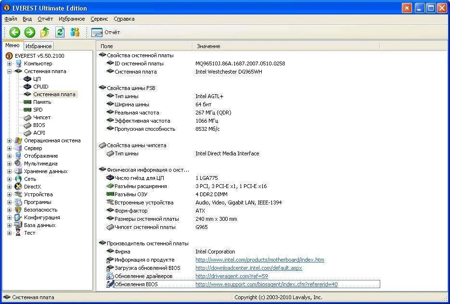The image size is (450, 304).
Task: Switch to the Избранное sidebar tab
Action: (39, 46)
